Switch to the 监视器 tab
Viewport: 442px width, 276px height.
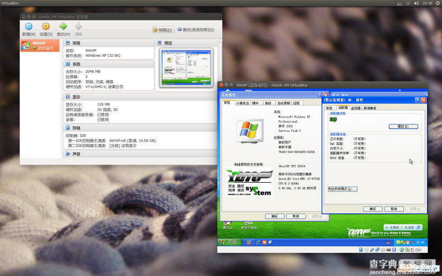[356, 108]
